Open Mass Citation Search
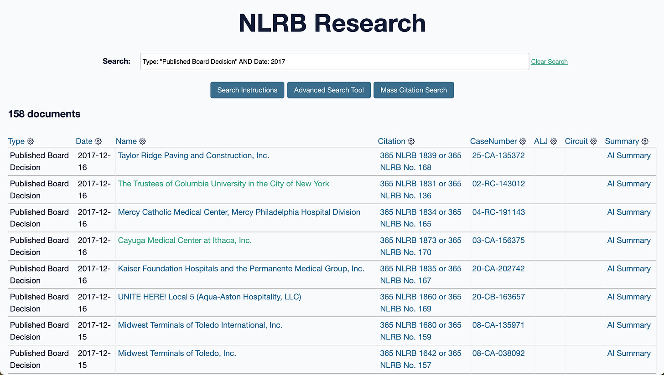This screenshot has height=375, width=664. (414, 90)
